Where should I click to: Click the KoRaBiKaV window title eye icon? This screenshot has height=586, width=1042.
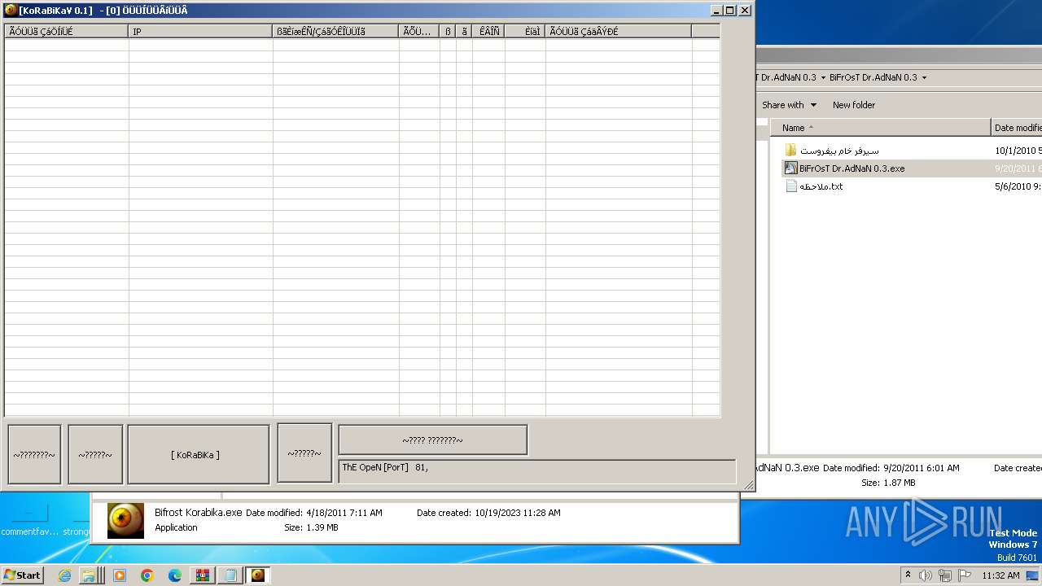point(11,11)
